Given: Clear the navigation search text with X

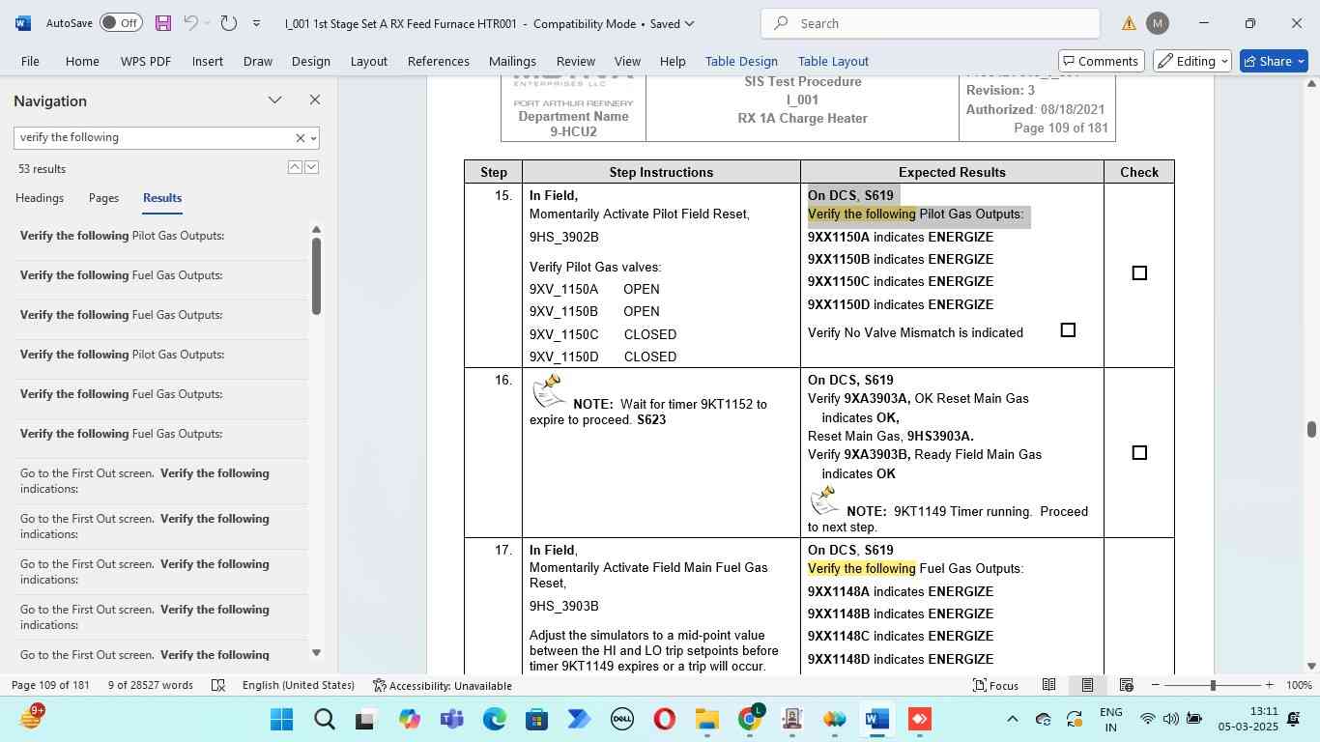Looking at the screenshot, I should click(x=300, y=138).
